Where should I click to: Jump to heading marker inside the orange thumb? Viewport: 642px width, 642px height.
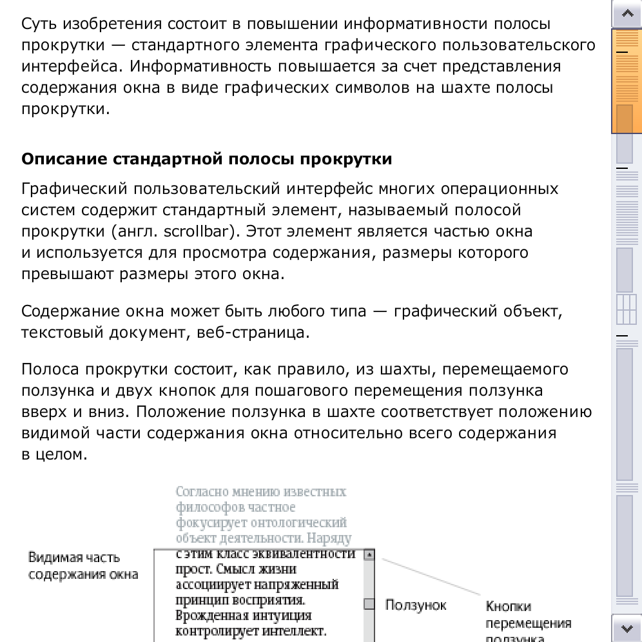click(x=623, y=51)
